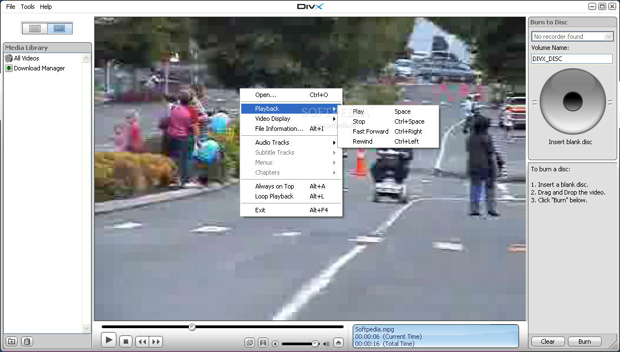The image size is (620, 352).
Task: Click the Volume Name input field
Action: tap(572, 58)
